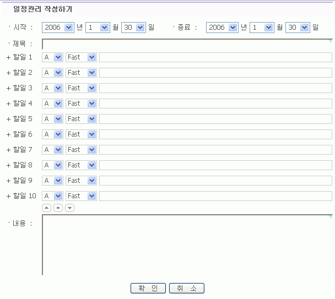Open the start month dropdown

pos(97,27)
